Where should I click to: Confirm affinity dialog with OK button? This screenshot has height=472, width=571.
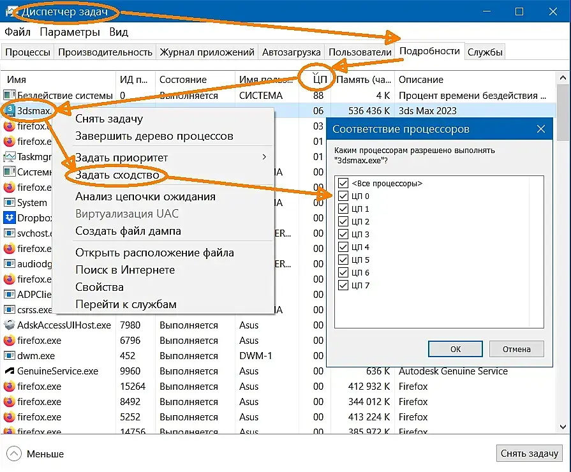point(455,349)
